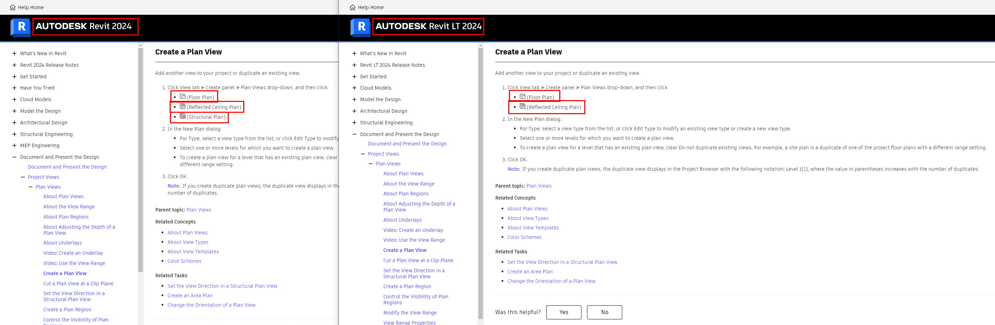Open About View Templates under Revit LT Related Concepts
The height and width of the screenshot is (325, 995).
point(533,228)
